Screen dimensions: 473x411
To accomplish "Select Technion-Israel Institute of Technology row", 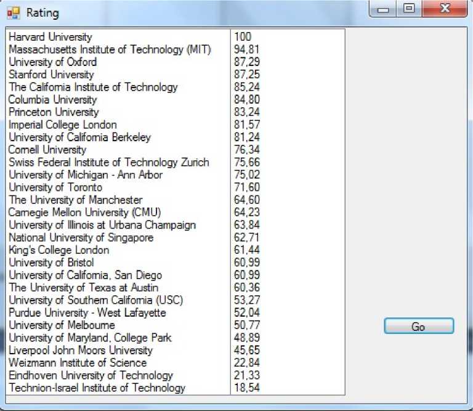I will point(97,388).
